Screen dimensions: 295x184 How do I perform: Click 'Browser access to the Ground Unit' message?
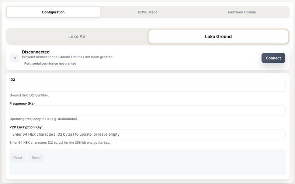coord(68,57)
